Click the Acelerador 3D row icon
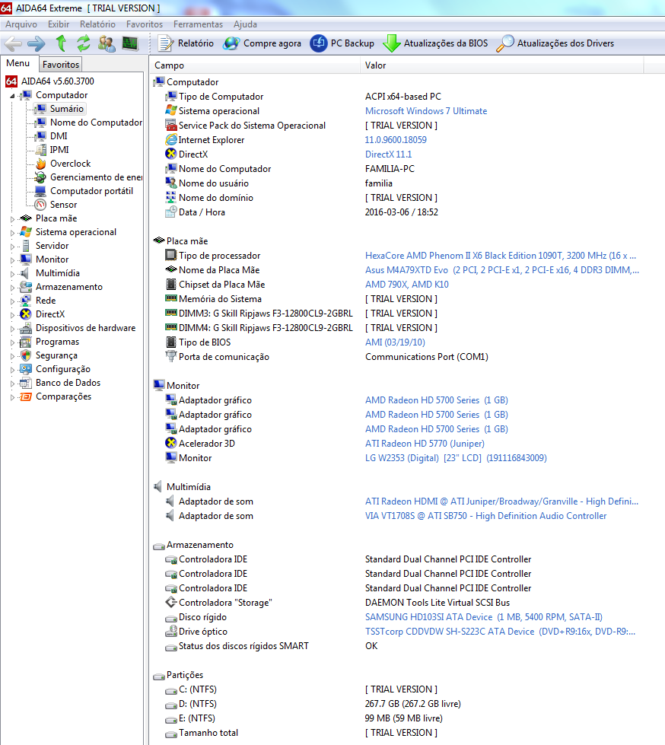The height and width of the screenshot is (745, 665). pos(171,444)
